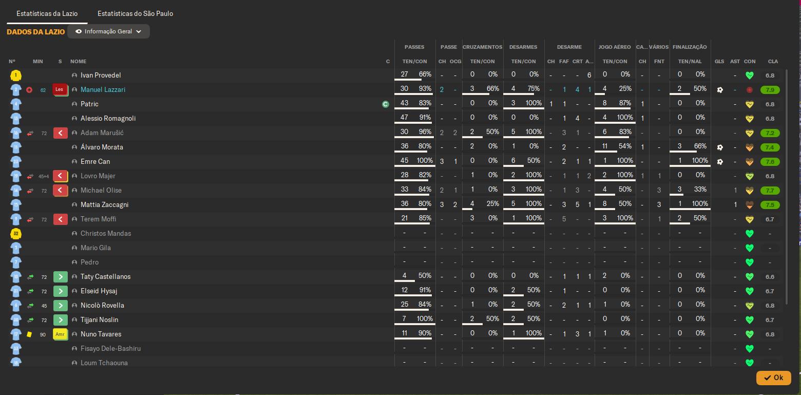Open Fisayo Dele-Bashiru's player profile
Viewport: 801px width, 395px height.
[x=110, y=349]
